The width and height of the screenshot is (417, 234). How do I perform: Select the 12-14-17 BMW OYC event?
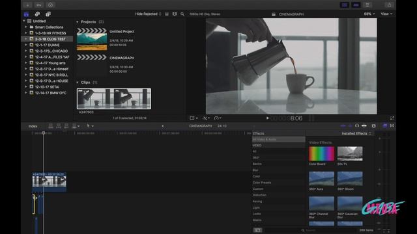(47, 93)
